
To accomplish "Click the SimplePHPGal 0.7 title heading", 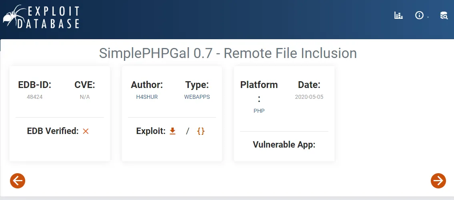I will point(228,53).
